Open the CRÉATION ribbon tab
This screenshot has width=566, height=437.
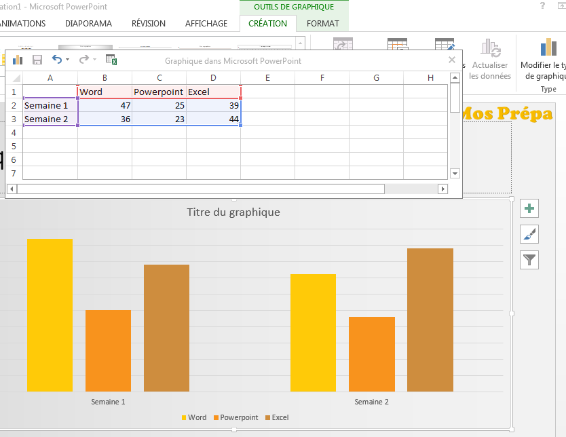click(267, 24)
